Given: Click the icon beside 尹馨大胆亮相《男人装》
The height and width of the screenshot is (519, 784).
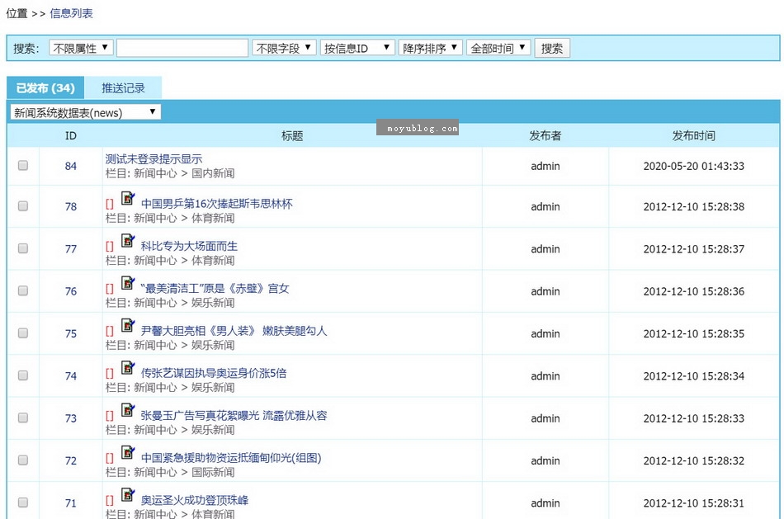Looking at the screenshot, I should click(128, 326).
